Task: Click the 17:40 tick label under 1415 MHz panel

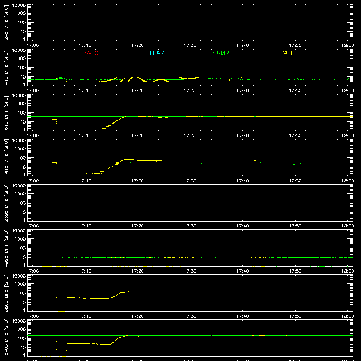Action: pos(242,181)
